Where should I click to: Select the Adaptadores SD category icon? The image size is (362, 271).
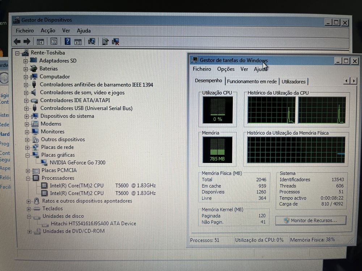click(33, 60)
